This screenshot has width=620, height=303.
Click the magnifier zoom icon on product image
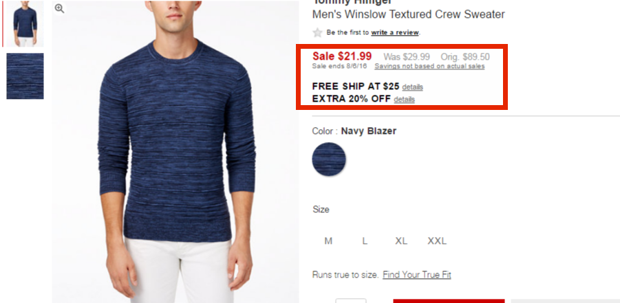pyautogui.click(x=59, y=8)
